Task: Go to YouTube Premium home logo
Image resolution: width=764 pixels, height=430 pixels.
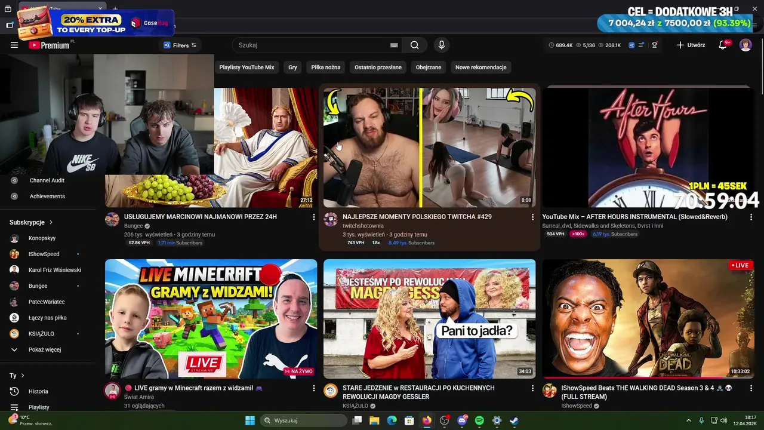Action: point(49,45)
